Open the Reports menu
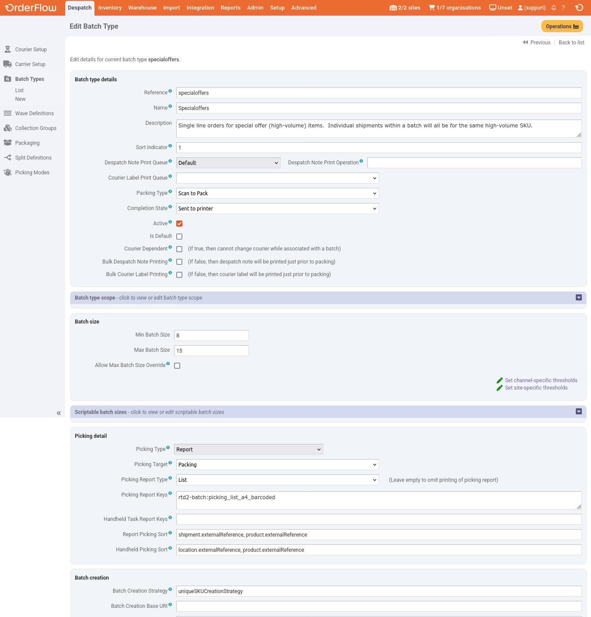591x617 pixels. pos(230,8)
